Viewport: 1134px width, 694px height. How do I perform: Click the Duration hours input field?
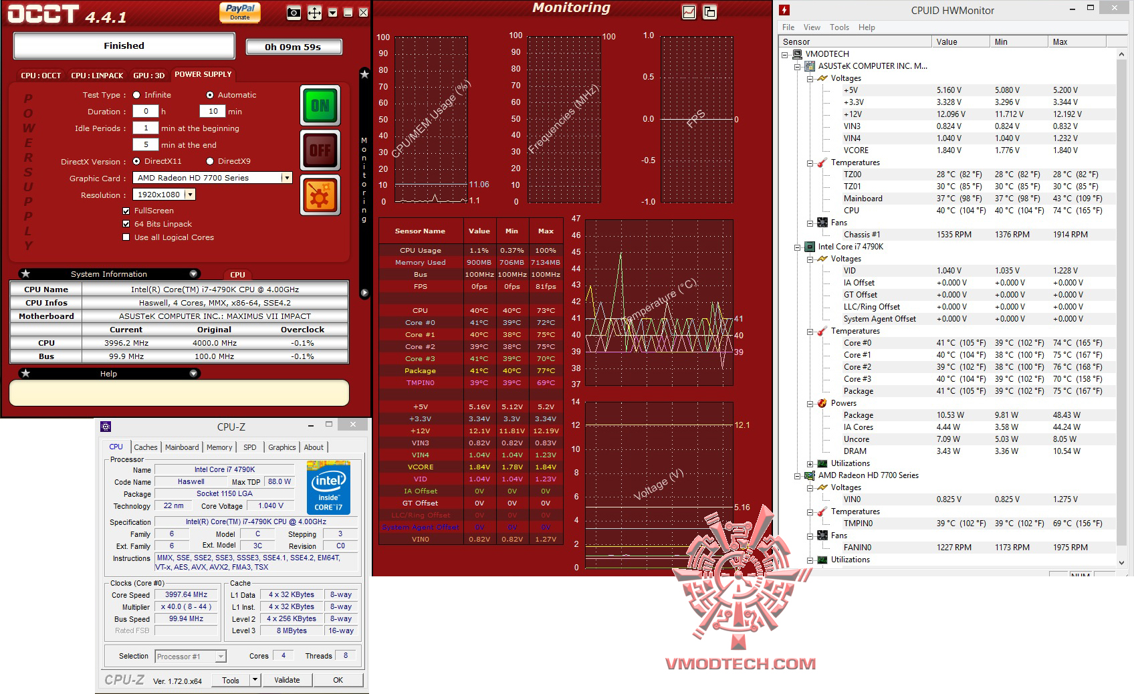pos(146,112)
